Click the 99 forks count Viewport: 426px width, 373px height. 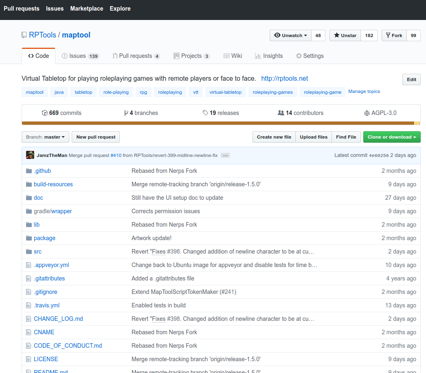(x=413, y=35)
